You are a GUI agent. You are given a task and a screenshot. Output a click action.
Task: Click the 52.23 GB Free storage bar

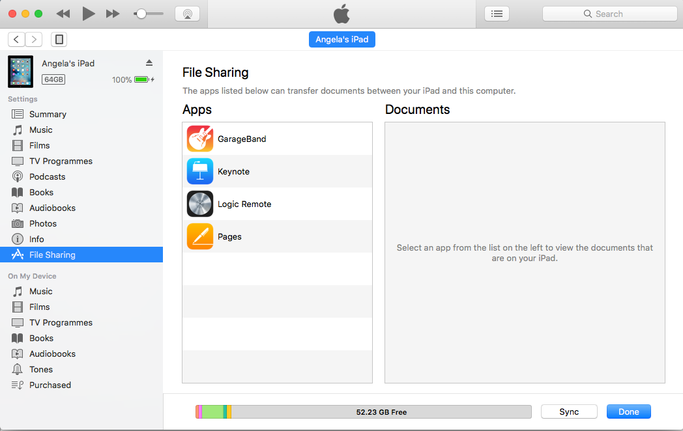[363, 412]
